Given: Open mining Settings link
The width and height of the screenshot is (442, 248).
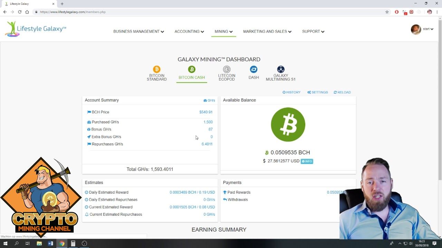Looking at the screenshot, I should tap(318, 92).
